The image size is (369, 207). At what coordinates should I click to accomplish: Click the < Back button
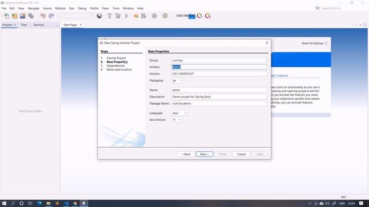186,154
